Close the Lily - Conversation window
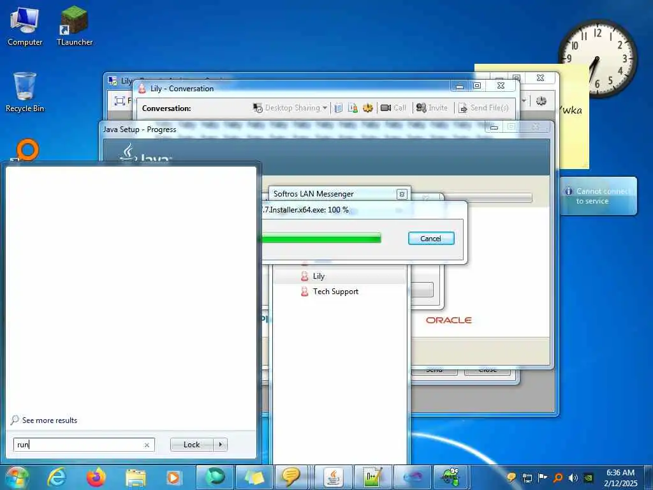The width and height of the screenshot is (653, 490). pos(501,85)
